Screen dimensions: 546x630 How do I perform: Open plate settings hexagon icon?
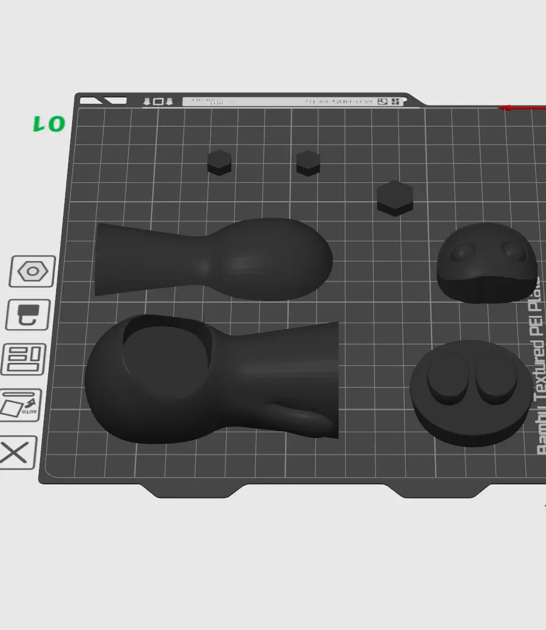tap(32, 271)
